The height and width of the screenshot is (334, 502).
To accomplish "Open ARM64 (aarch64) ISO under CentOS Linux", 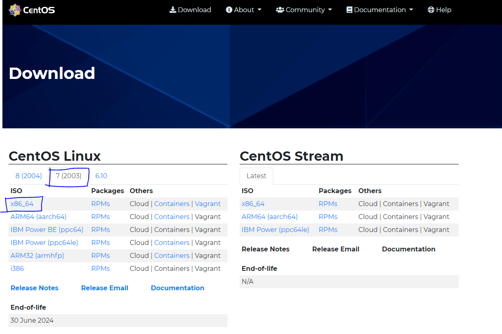I will click(39, 217).
